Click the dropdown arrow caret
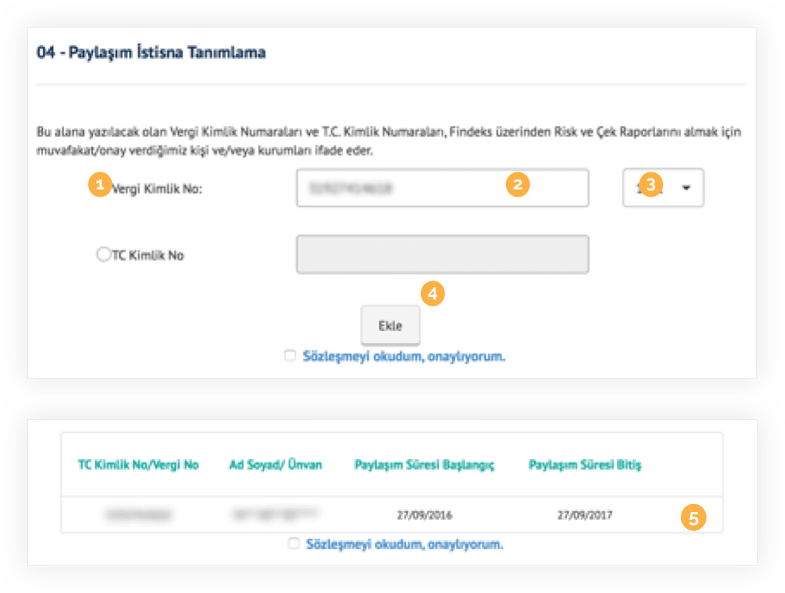Image resolution: width=785 pixels, height=593 pixels. tap(686, 188)
